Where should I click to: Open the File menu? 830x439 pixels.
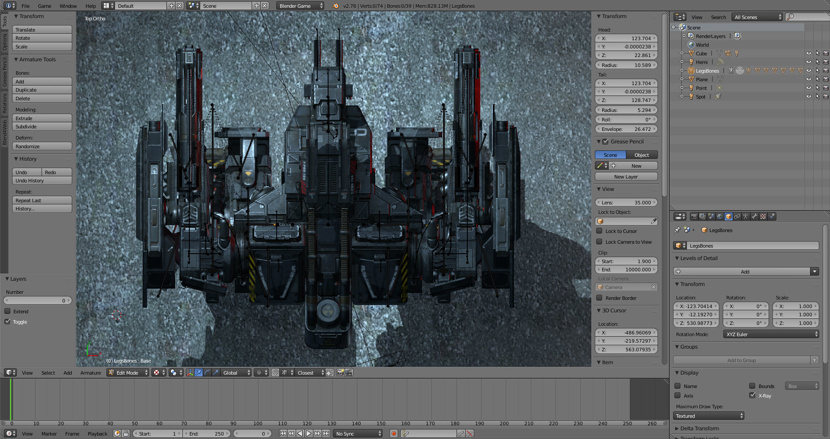26,6
